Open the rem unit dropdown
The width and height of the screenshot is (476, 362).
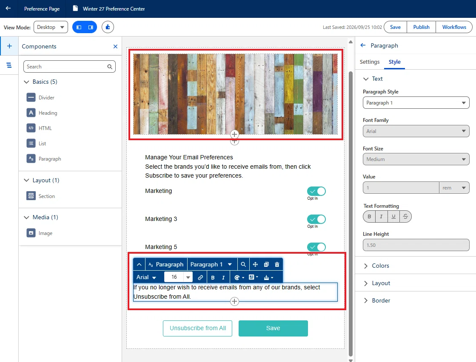pos(454,188)
